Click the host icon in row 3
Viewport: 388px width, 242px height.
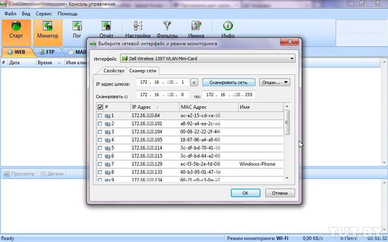point(108,132)
